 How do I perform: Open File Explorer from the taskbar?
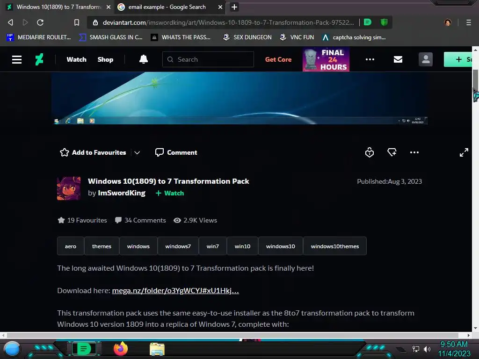coord(157,349)
